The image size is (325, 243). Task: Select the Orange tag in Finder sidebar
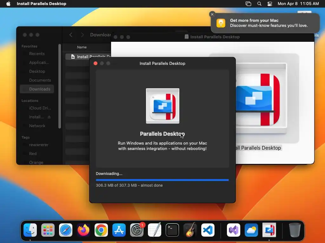(x=36, y=162)
